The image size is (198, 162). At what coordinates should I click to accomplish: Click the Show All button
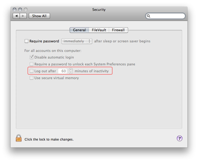39,16
